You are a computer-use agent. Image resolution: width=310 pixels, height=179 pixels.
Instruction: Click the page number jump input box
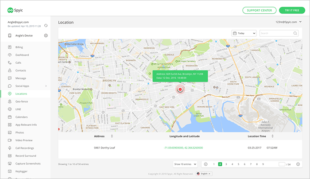click(282, 164)
